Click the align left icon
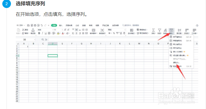The image size is (206, 109). [73, 33]
